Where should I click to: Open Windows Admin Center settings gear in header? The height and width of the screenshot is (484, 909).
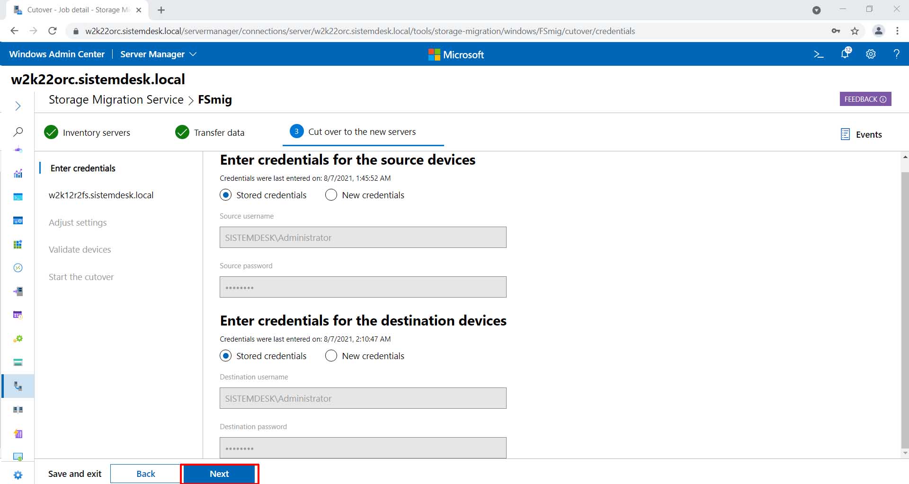[871, 54]
